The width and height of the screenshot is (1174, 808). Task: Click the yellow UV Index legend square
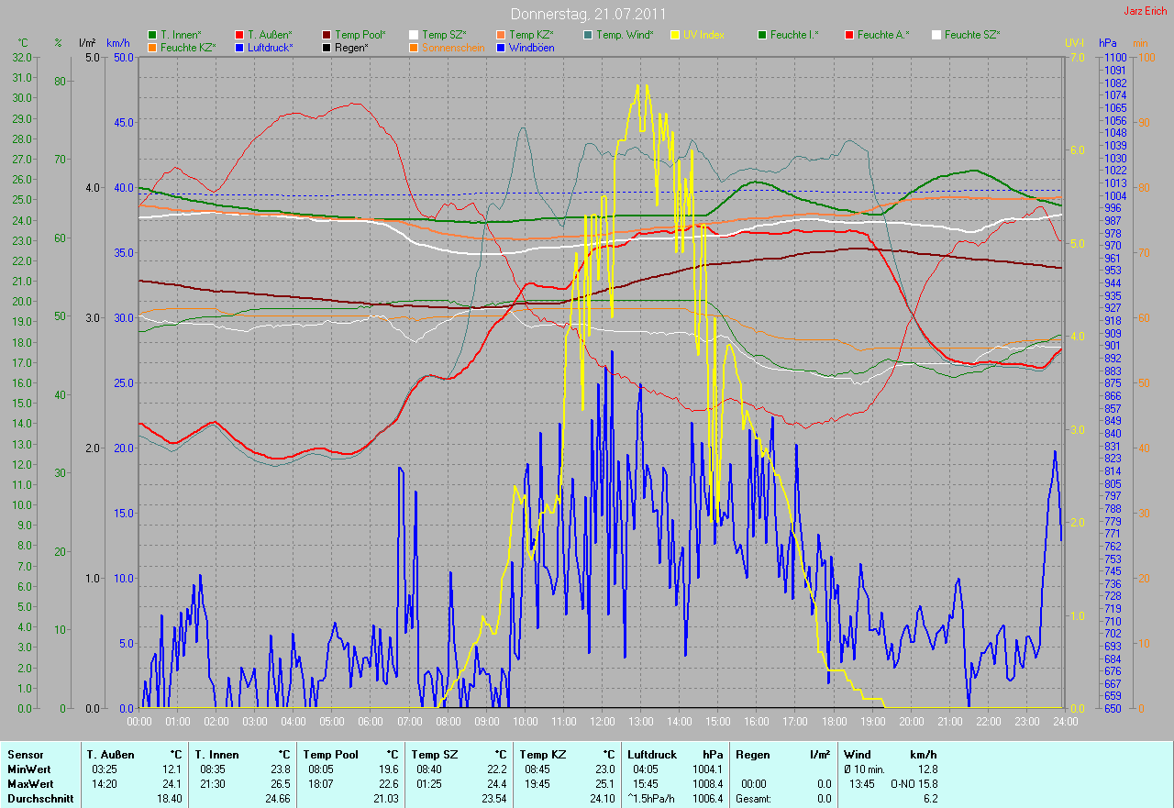tap(675, 35)
